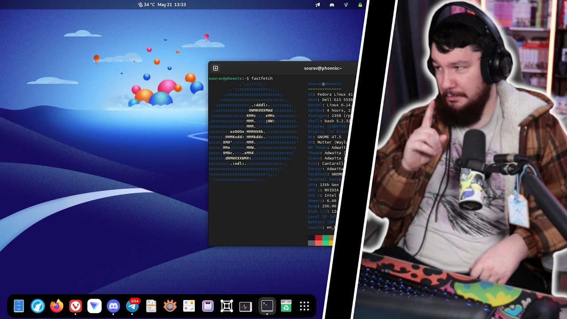Click Discord tray icon in top bar
Image resolution: width=567 pixels, height=319 pixels.
click(332, 5)
